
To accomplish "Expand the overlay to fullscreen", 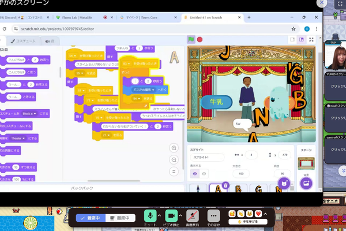I will pos(340,3).
